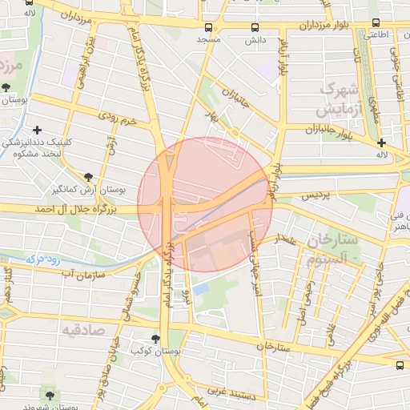Open the اطاعتی bus stop icon
Screen dimensions: 410x410
pos(376,22)
